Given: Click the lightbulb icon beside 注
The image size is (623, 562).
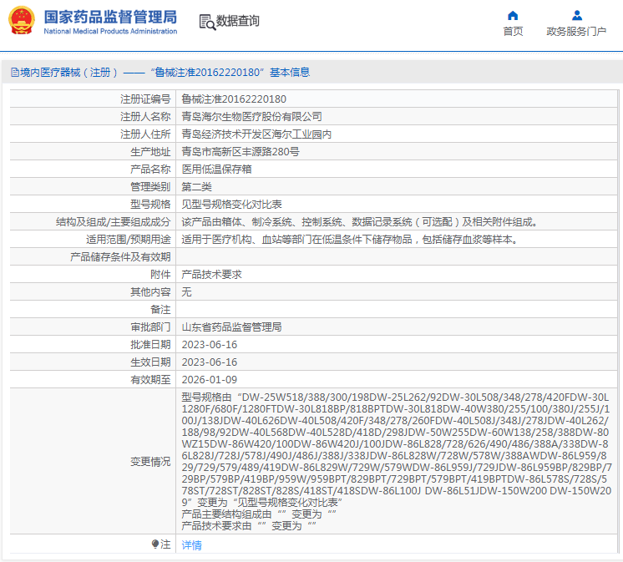Looking at the screenshot, I should click(x=155, y=544).
